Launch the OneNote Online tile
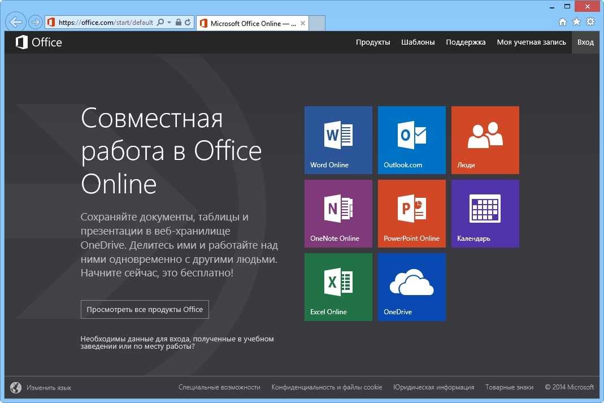This screenshot has width=604, height=403. 338,214
